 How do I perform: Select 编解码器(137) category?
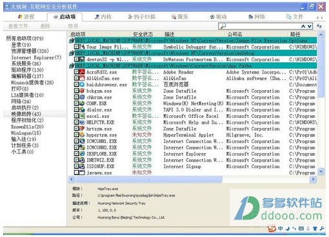pyautogui.click(x=27, y=76)
